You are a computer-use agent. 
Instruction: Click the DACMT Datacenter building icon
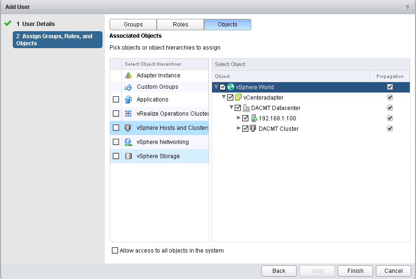(x=246, y=108)
